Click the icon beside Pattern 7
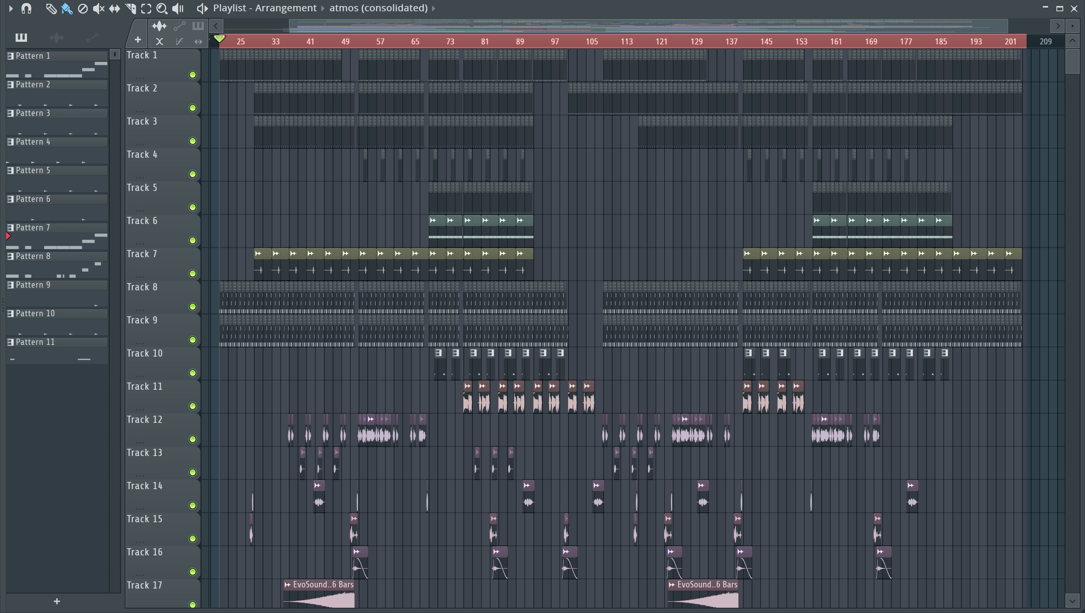 11,227
